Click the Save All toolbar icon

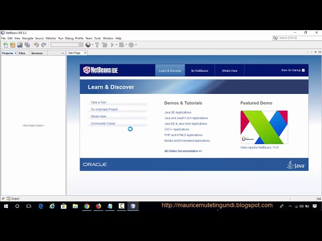tap(27, 45)
